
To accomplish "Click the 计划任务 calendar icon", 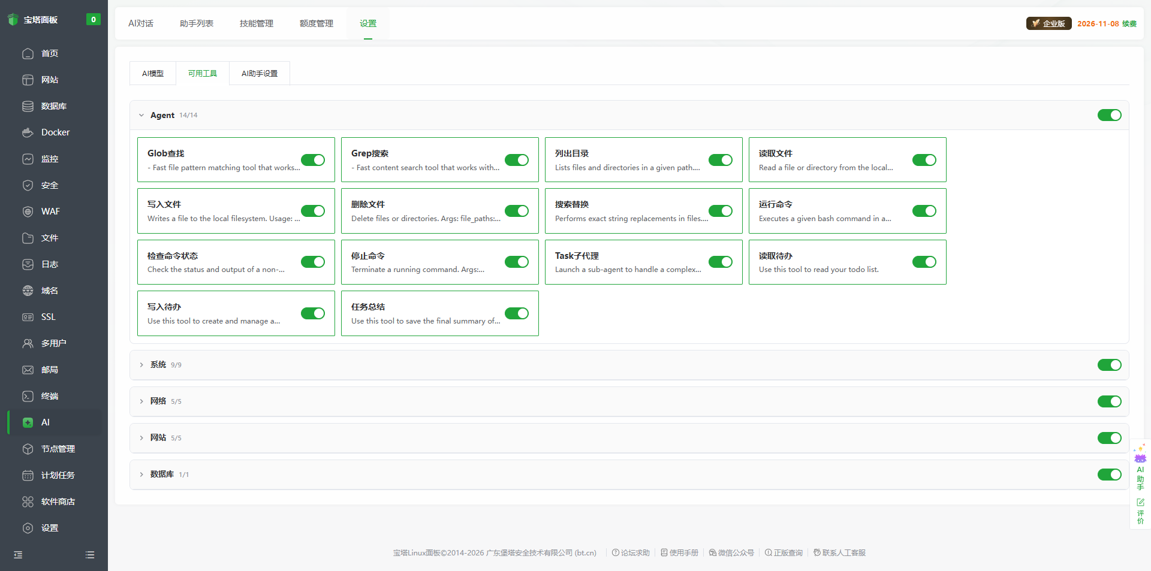I will point(28,475).
